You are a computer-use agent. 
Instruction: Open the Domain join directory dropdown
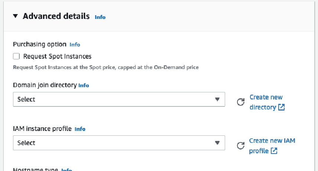(x=119, y=99)
